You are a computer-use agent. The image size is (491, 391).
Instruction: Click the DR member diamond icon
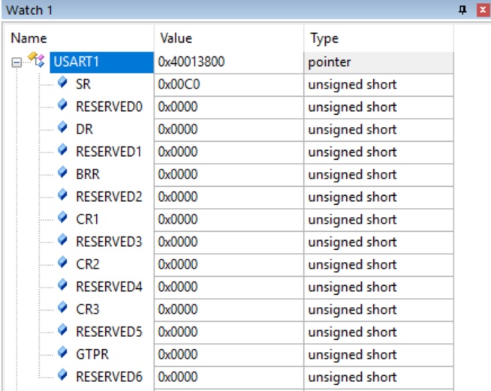[x=62, y=128]
